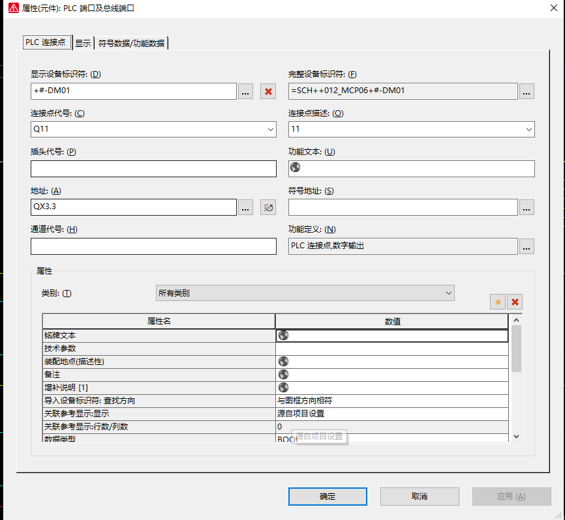Click red X beside 显示设备标识符 field
The width and height of the screenshot is (565, 520).
click(267, 91)
